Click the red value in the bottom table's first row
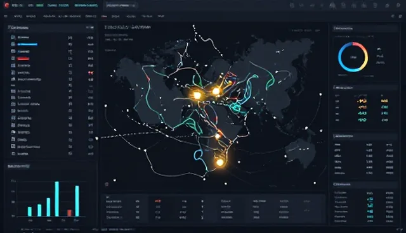The height and width of the screenshot is (233, 406). [x=157, y=201]
